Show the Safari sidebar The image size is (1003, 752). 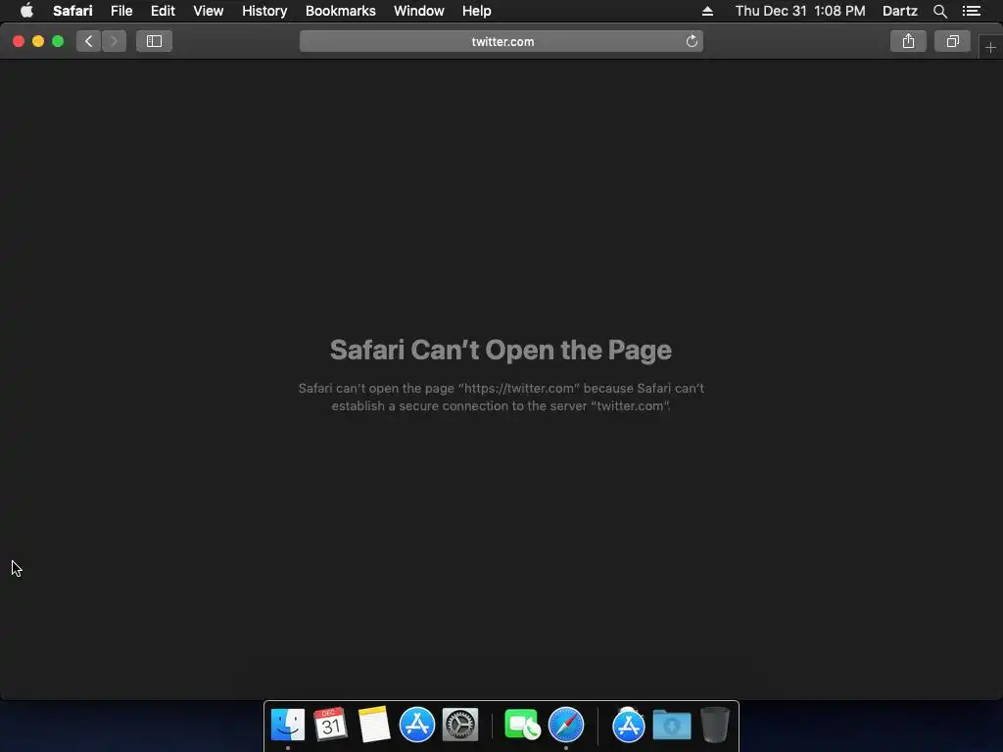tap(154, 41)
